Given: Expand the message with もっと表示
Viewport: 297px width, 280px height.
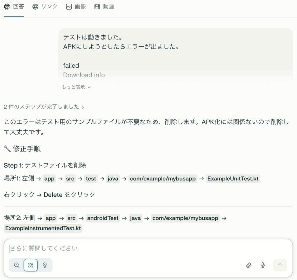Looking at the screenshot, I should click(73, 87).
